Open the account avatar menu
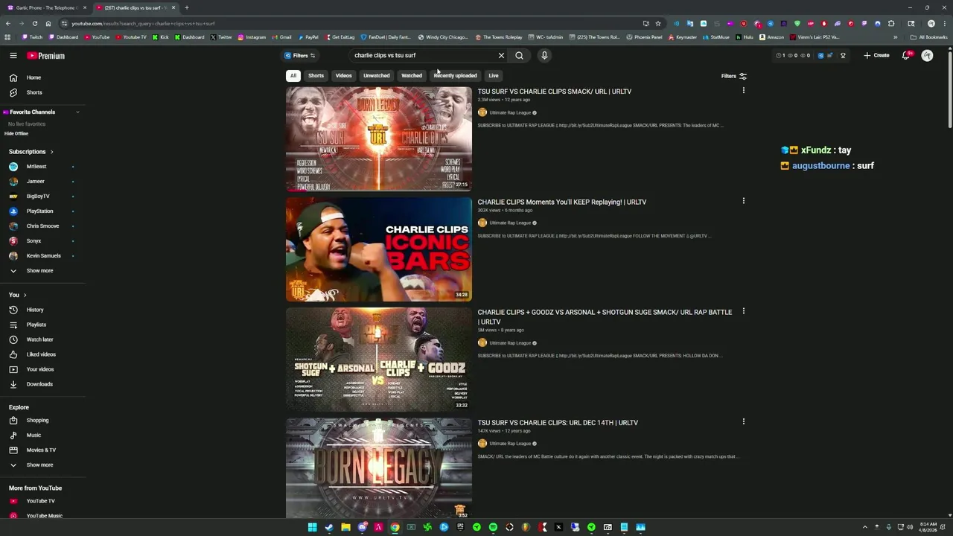953x536 pixels. 927,55
